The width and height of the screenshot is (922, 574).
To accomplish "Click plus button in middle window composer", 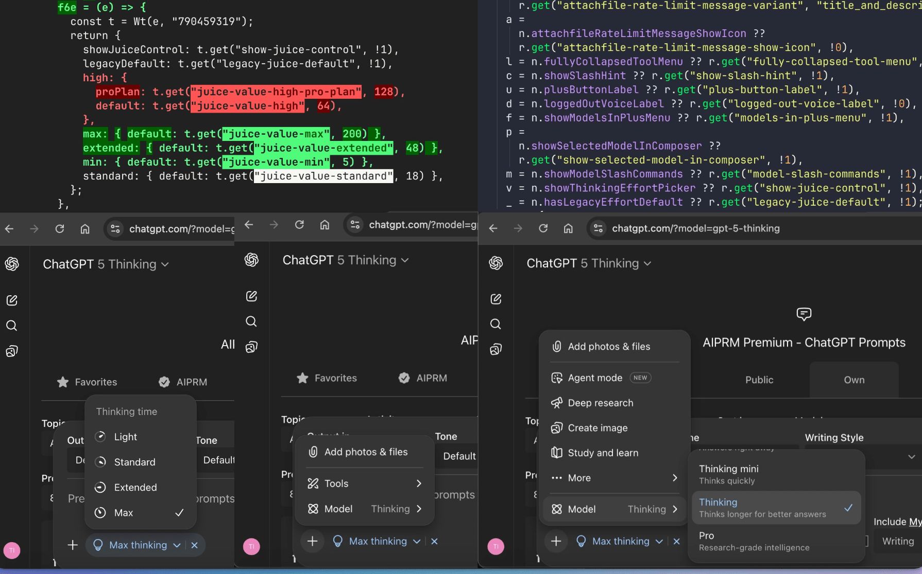I will [x=312, y=541].
